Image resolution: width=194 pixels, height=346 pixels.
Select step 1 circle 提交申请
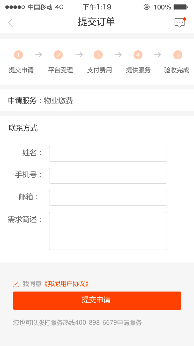click(18, 55)
